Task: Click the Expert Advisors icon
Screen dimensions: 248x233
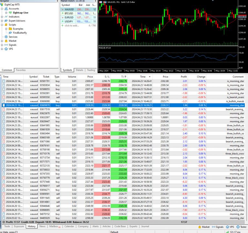Action: (6, 21)
